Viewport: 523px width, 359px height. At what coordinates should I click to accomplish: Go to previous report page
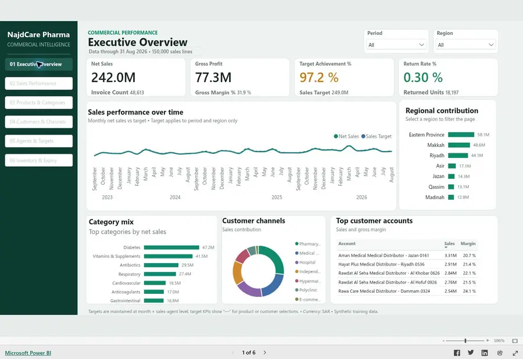(x=233, y=353)
